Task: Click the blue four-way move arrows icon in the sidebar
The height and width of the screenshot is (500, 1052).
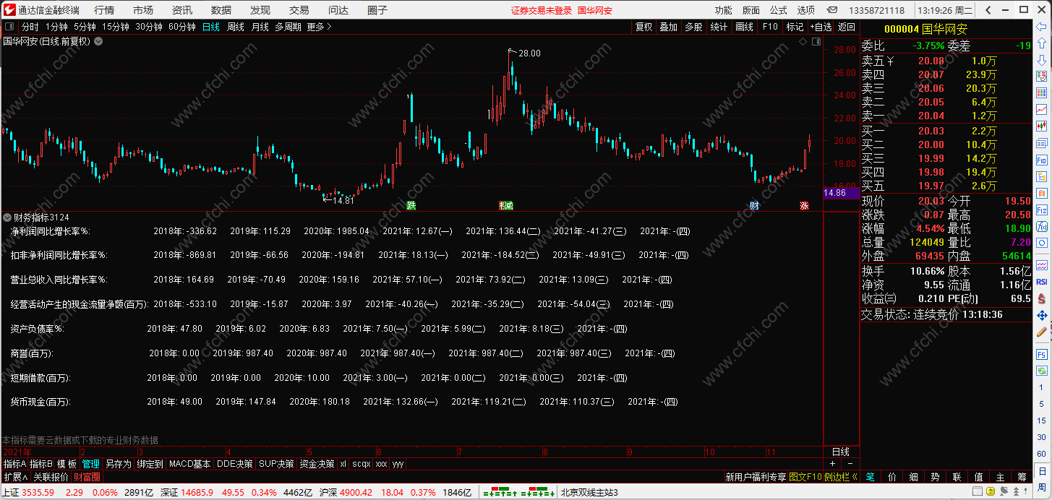Action: 1042,316
